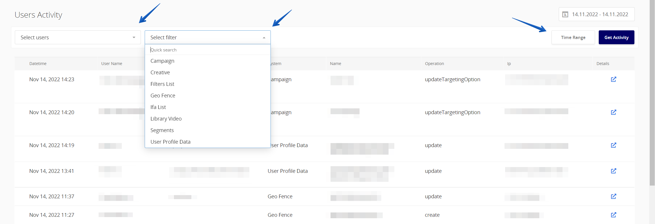Click the Time Range button
Screen dimensions: 655x224
[x=573, y=37]
